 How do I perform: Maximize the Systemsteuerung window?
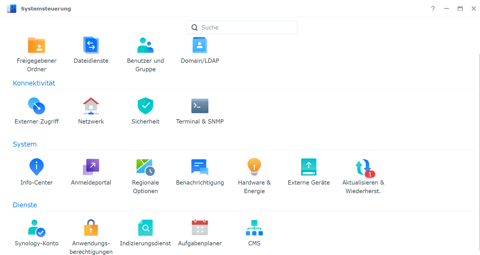(x=460, y=9)
